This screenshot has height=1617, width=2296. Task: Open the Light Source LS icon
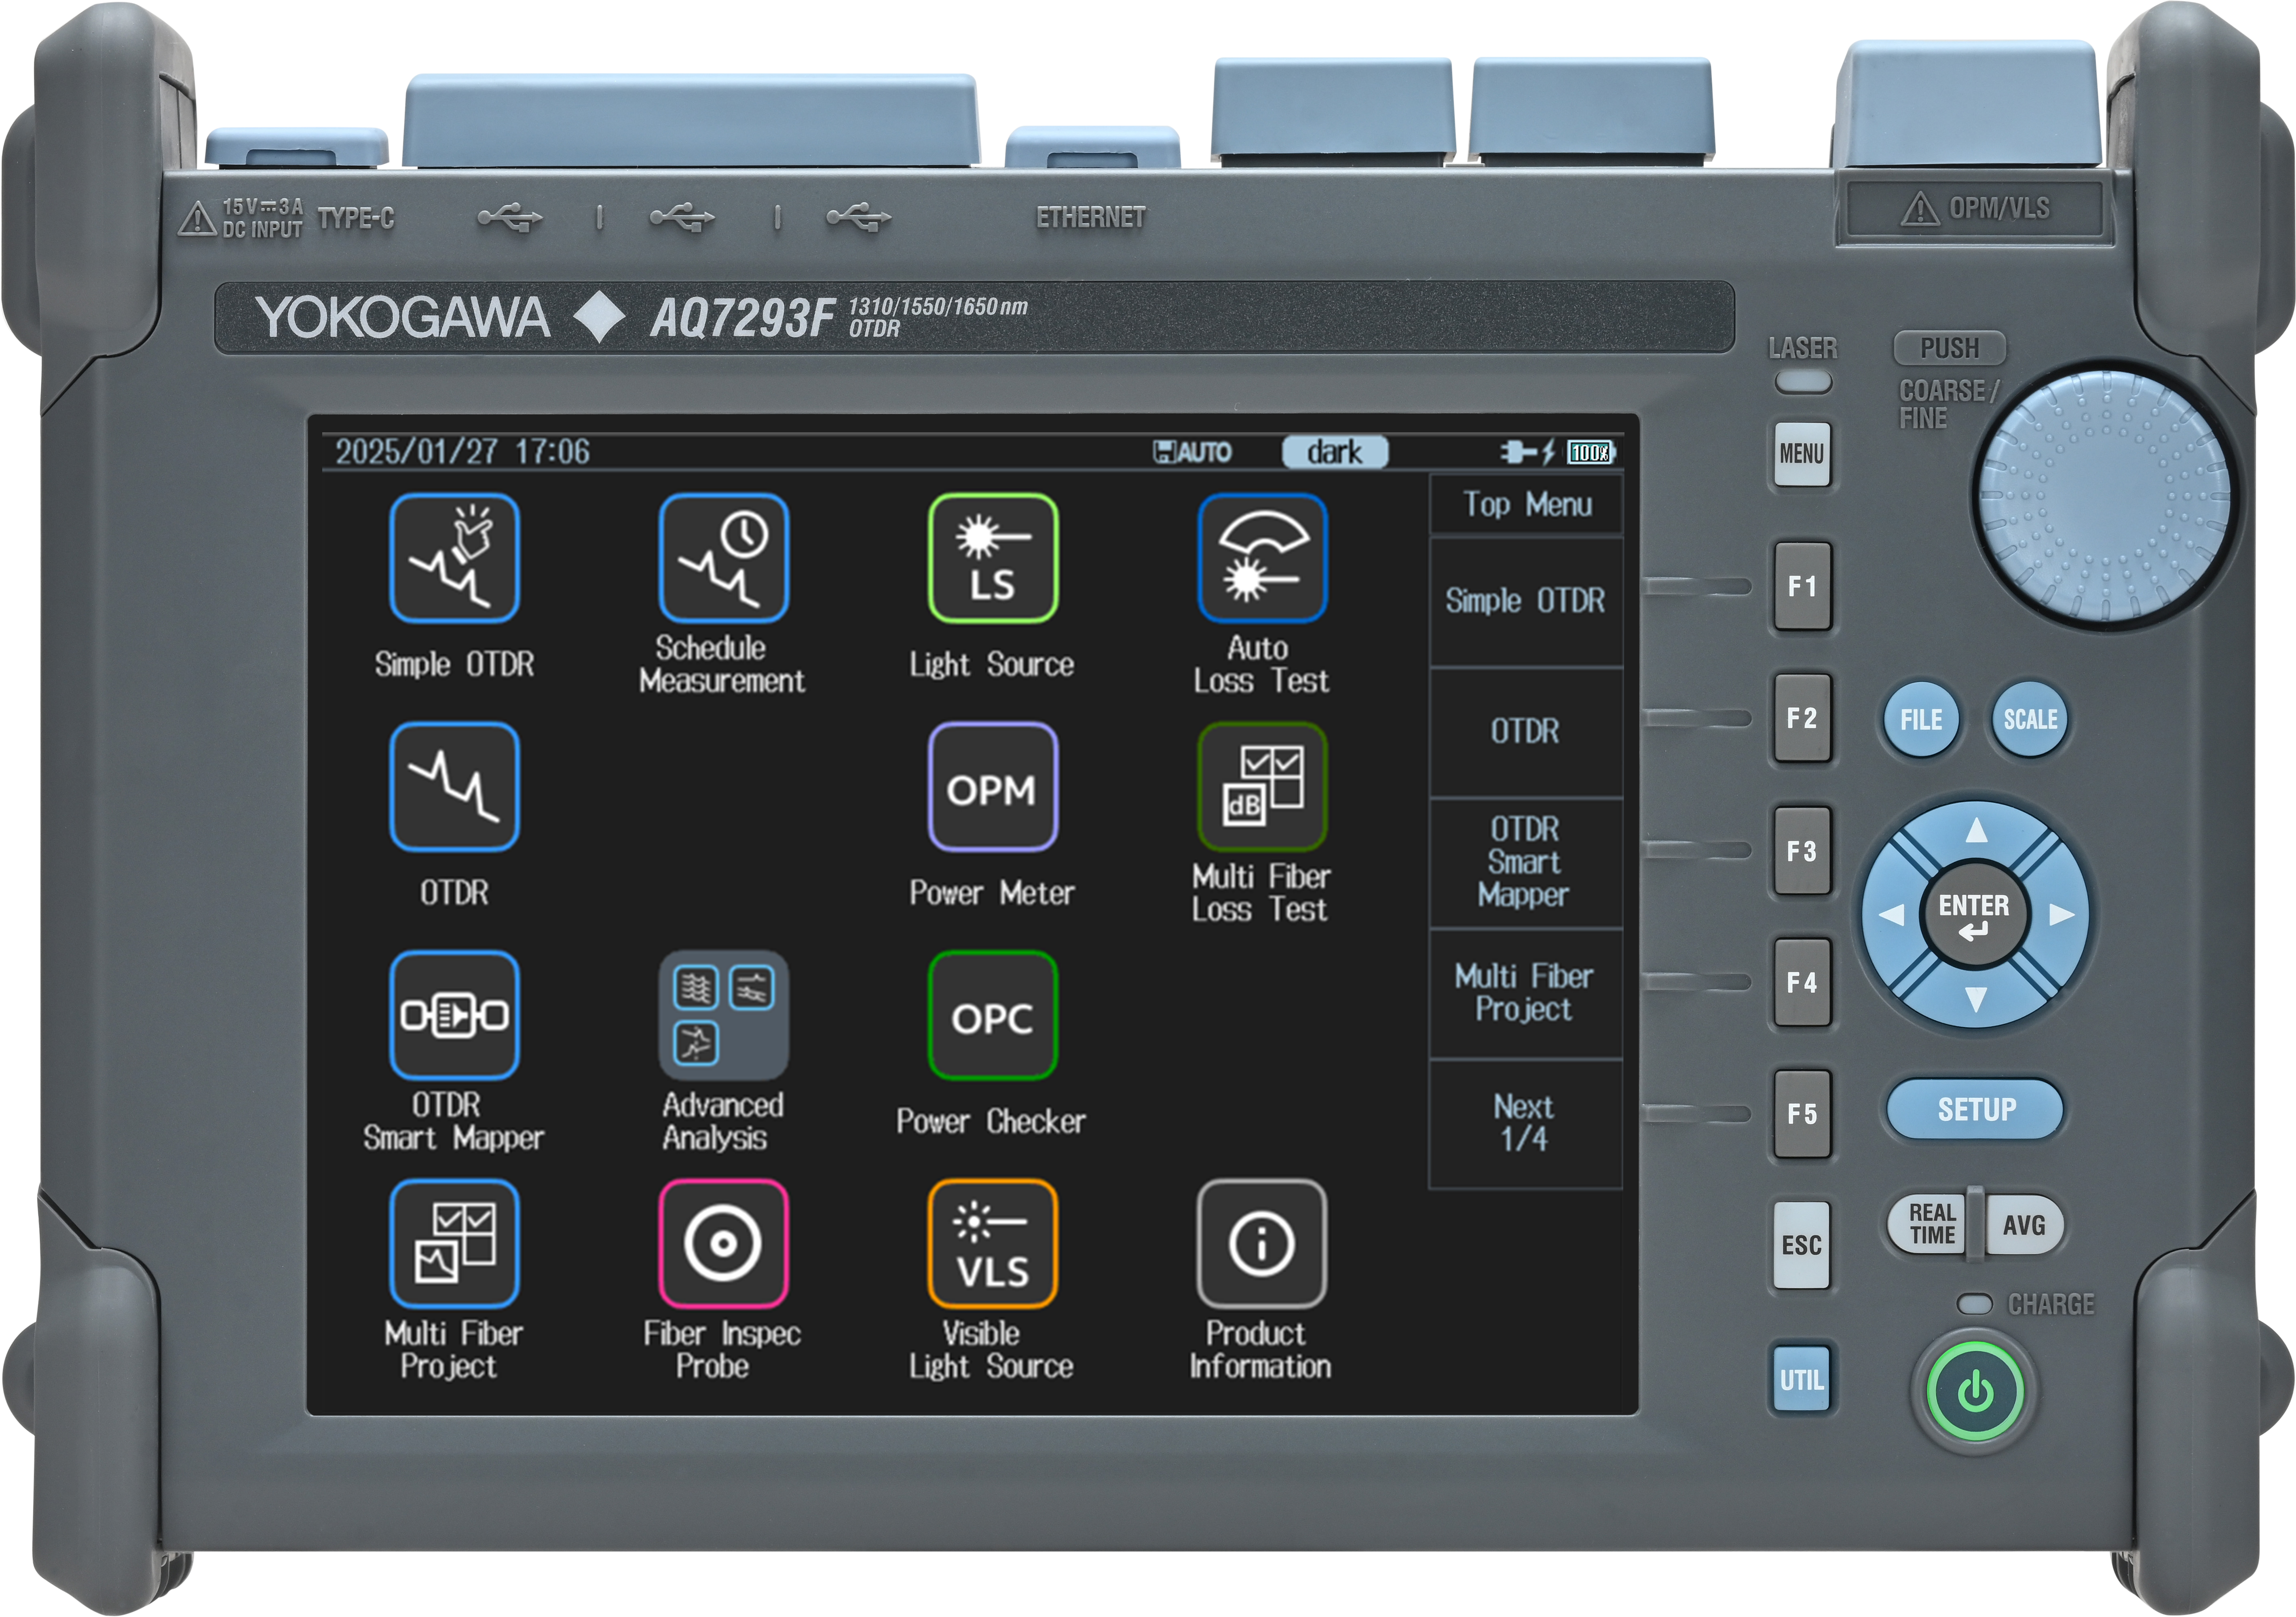[992, 558]
